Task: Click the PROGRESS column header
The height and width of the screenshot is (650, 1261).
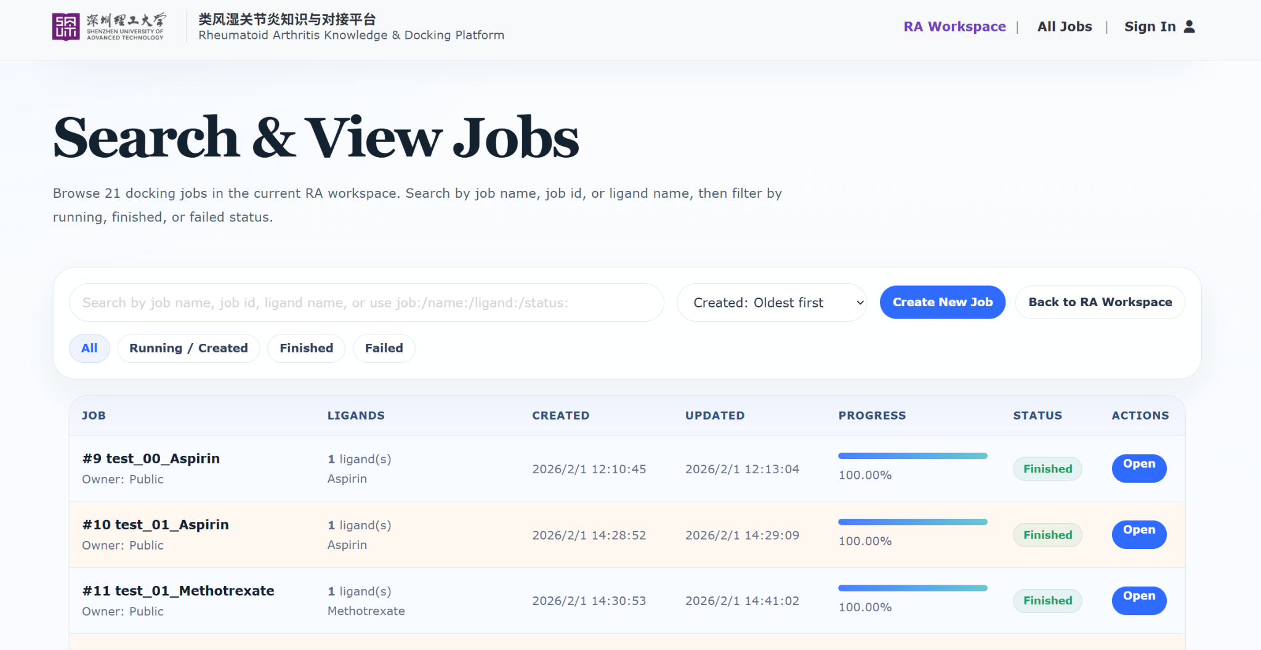Action: (872, 415)
